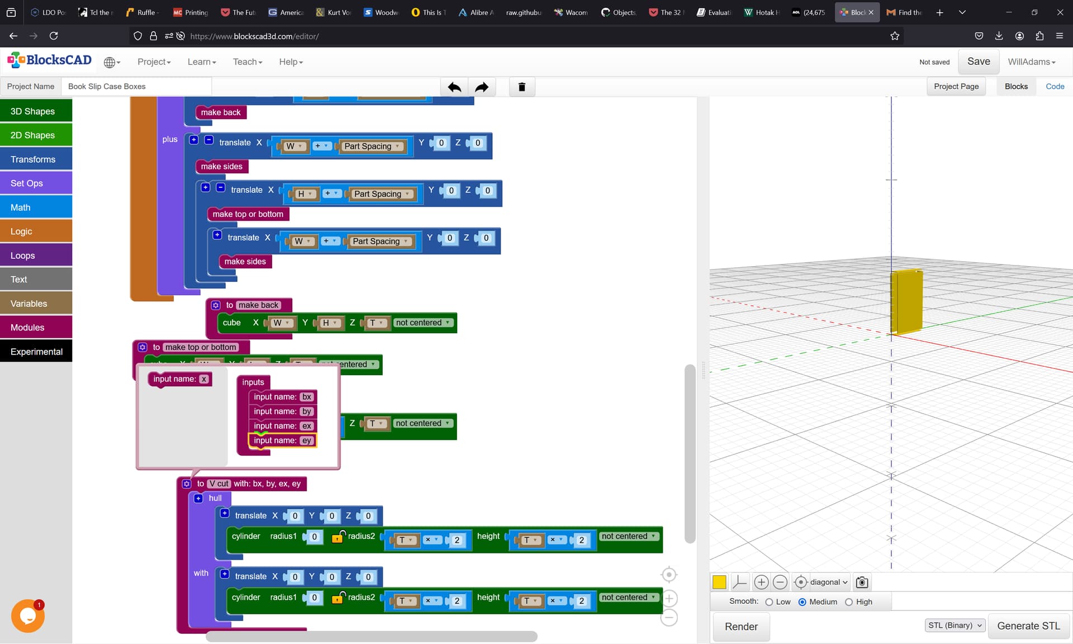Image resolution: width=1073 pixels, height=644 pixels.
Task: Open the browser downloads panel
Action: coord(999,36)
